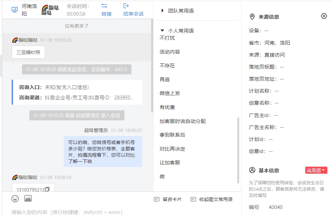Screen dimensions: 332x216
Task: Click the end conversation (结束会话) exit icon
Action: tap(126, 6)
